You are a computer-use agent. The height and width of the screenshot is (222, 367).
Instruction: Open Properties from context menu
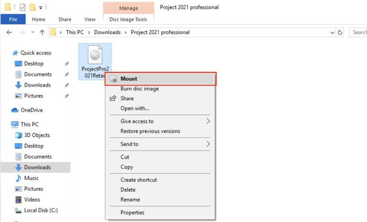[161, 212]
